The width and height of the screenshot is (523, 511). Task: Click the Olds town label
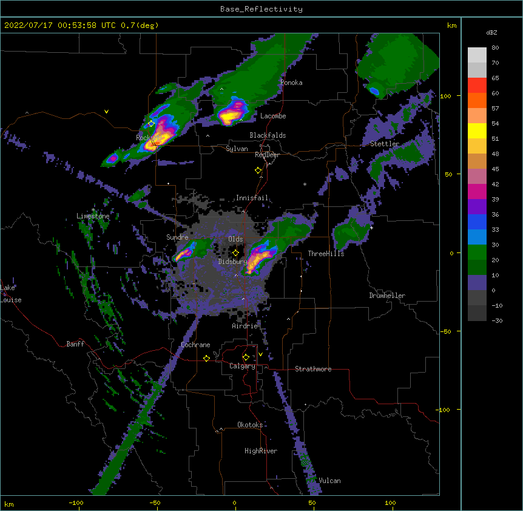pos(235,239)
